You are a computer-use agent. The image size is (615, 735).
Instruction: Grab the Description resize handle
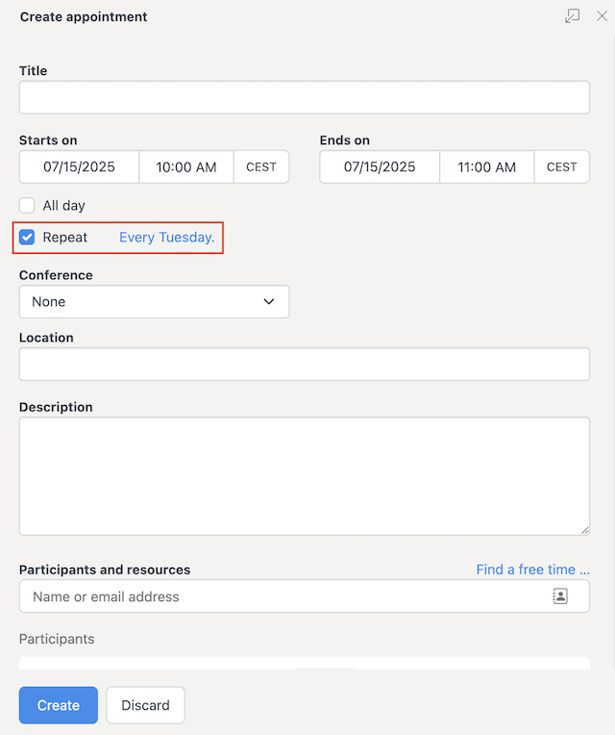coord(585,530)
